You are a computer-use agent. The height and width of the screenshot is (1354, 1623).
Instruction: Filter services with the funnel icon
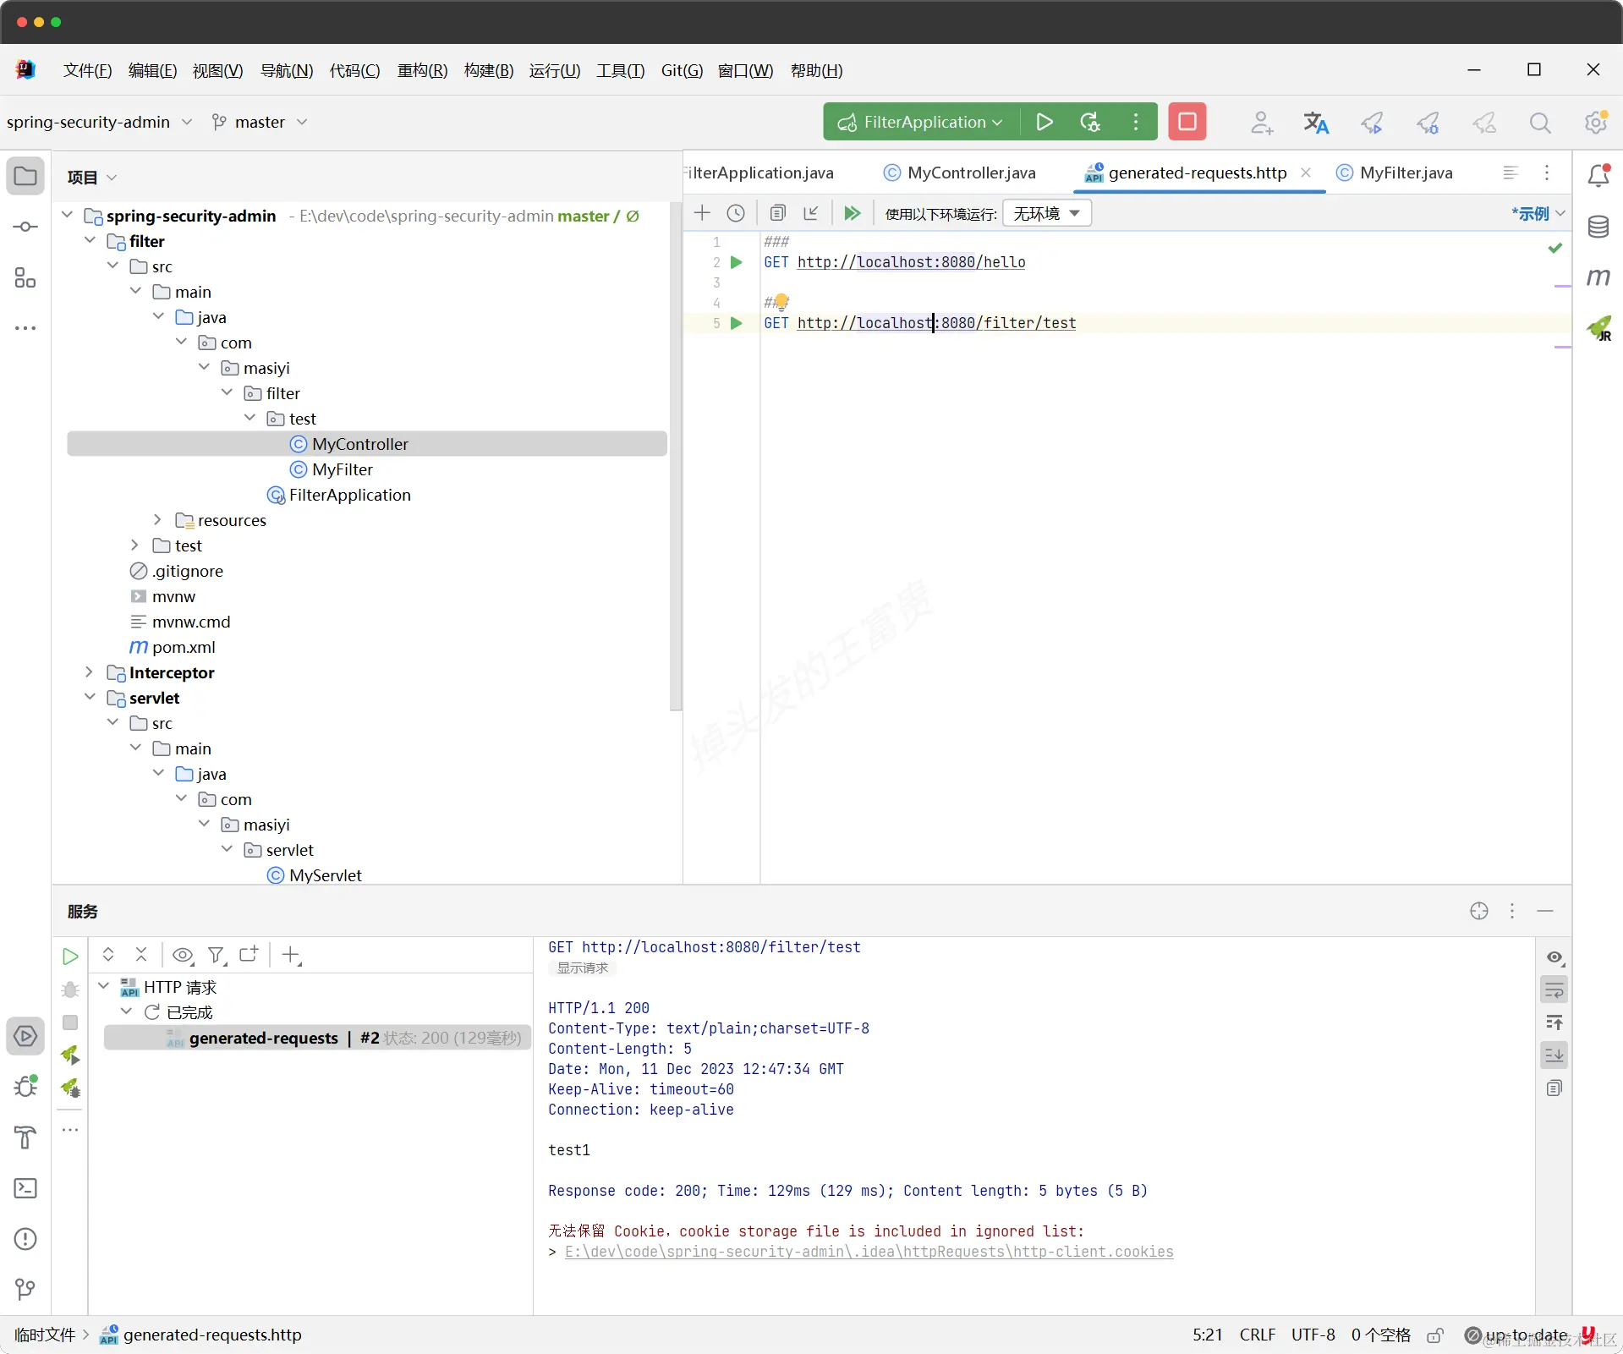217,956
